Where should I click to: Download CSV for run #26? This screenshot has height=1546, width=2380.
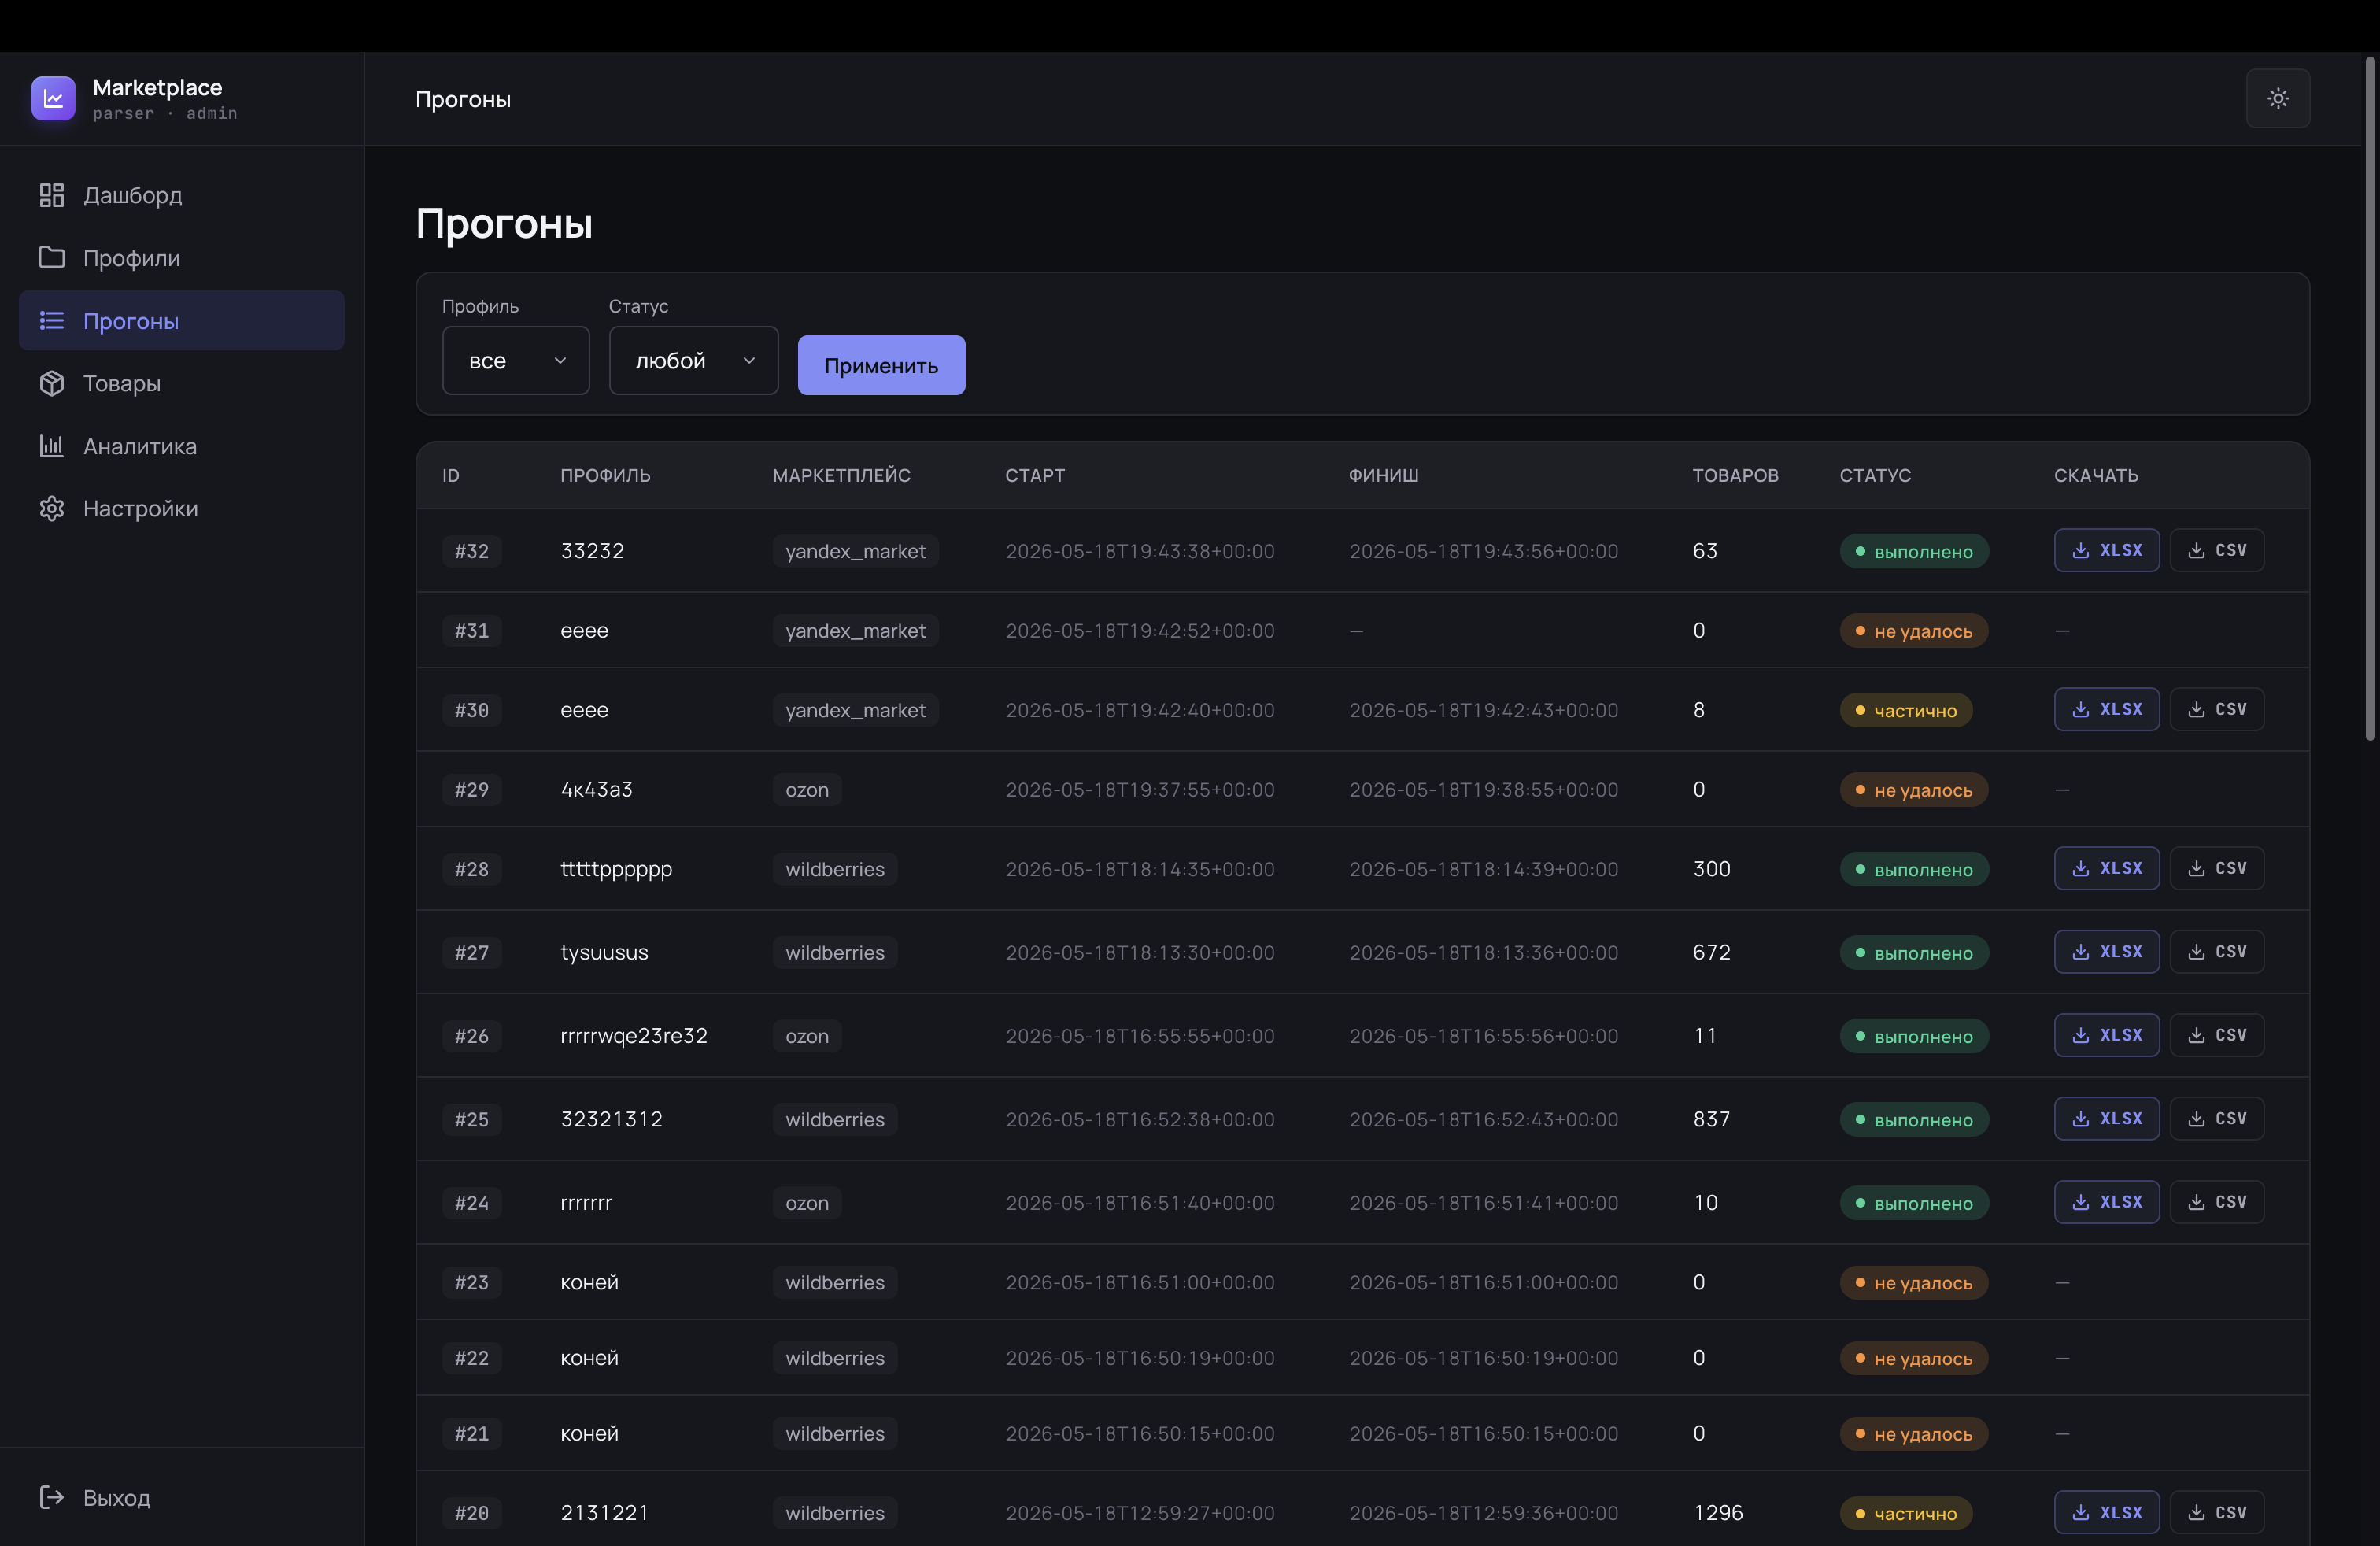coord(2216,1035)
